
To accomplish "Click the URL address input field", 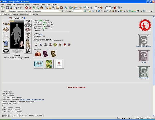I will (x=34, y=11).
